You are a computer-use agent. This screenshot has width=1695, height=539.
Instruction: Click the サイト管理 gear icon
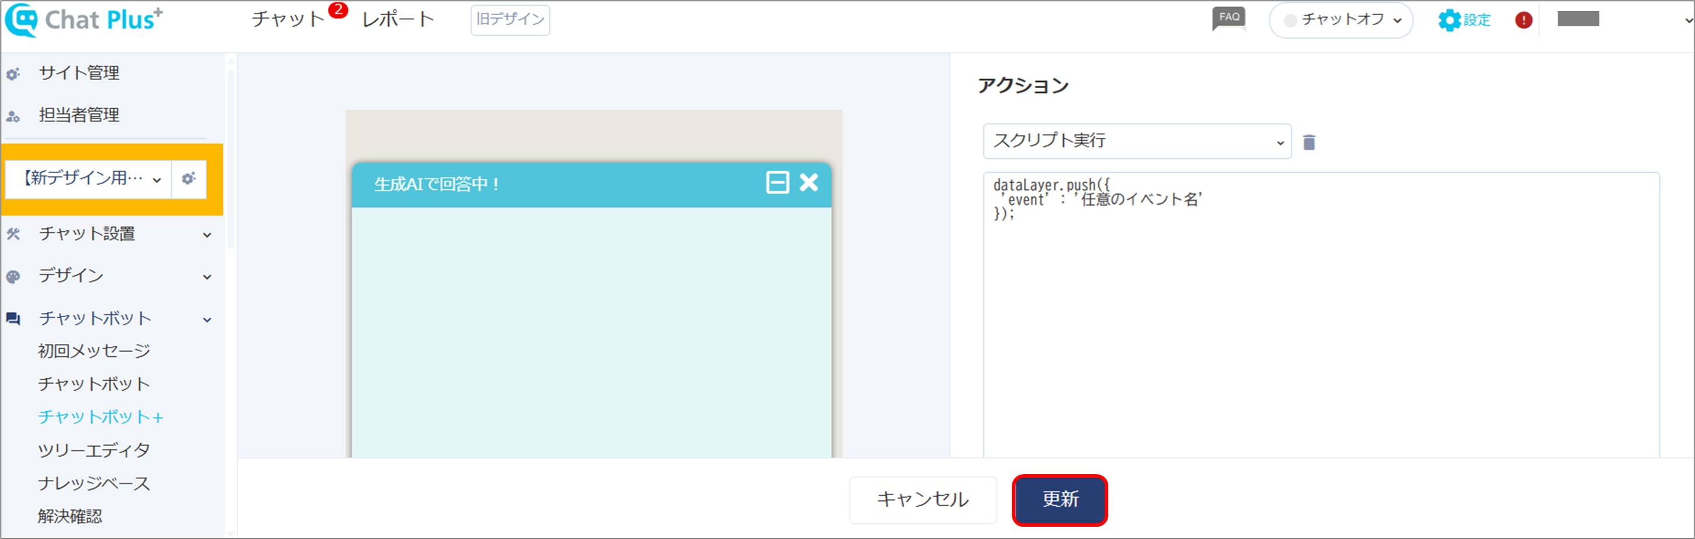tap(13, 74)
